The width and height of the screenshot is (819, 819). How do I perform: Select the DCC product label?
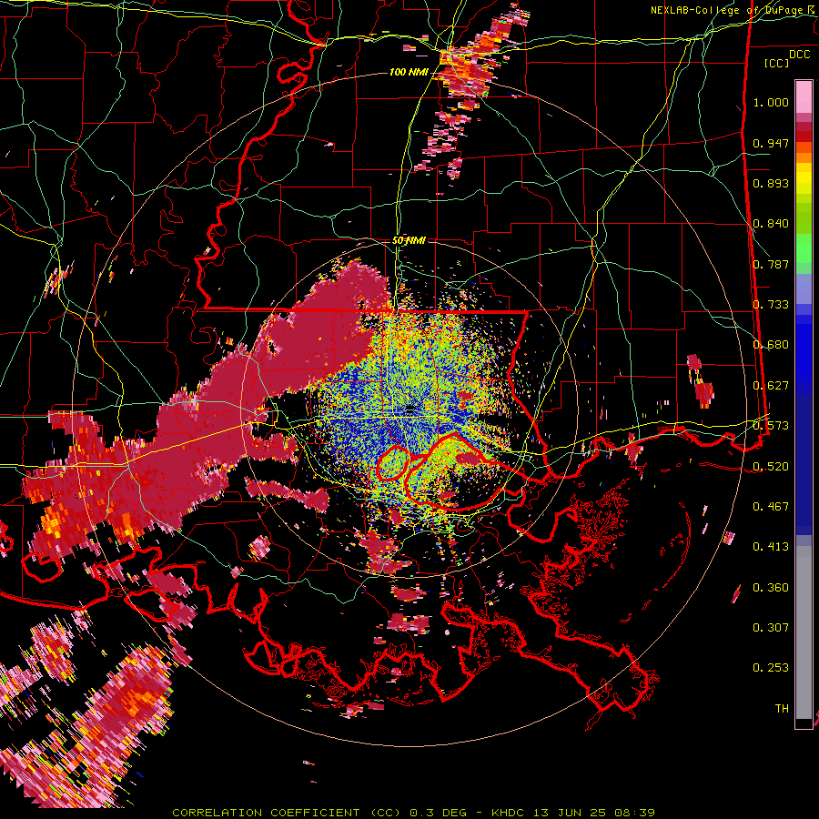pos(799,55)
